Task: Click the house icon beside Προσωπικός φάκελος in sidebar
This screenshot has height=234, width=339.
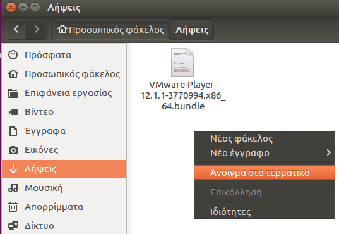Action: point(13,74)
